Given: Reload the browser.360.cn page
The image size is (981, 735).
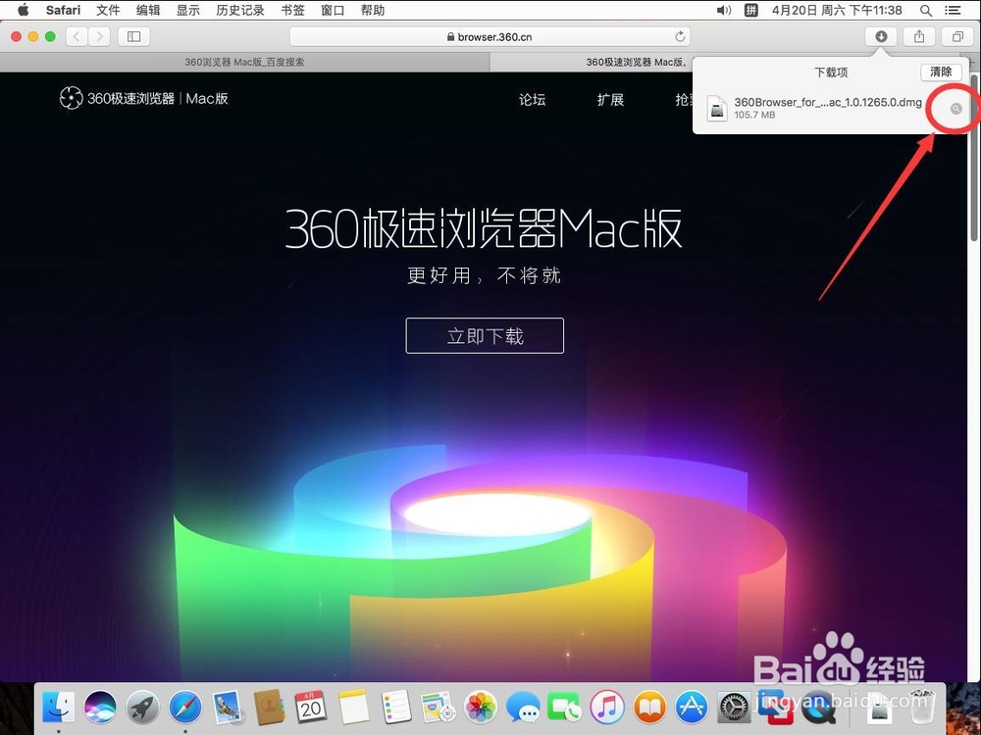Looking at the screenshot, I should tap(680, 36).
